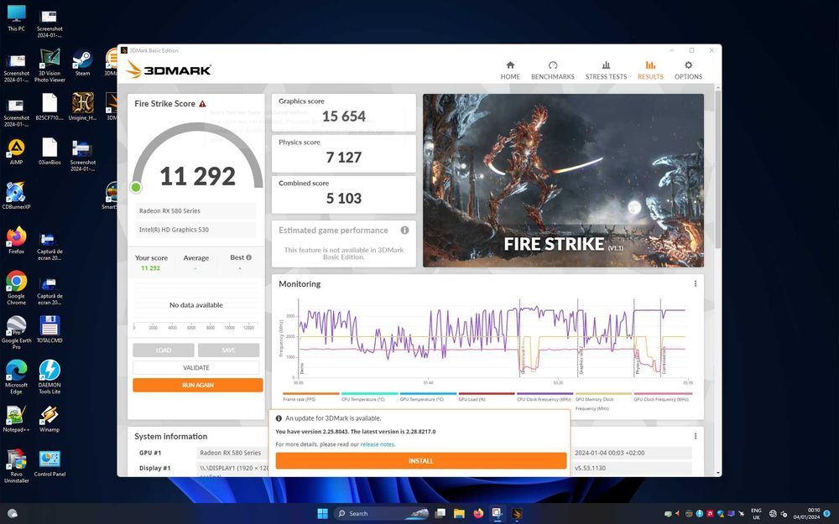Open Firefox from the taskbar
Screen dimensions: 839x524
coord(478,513)
